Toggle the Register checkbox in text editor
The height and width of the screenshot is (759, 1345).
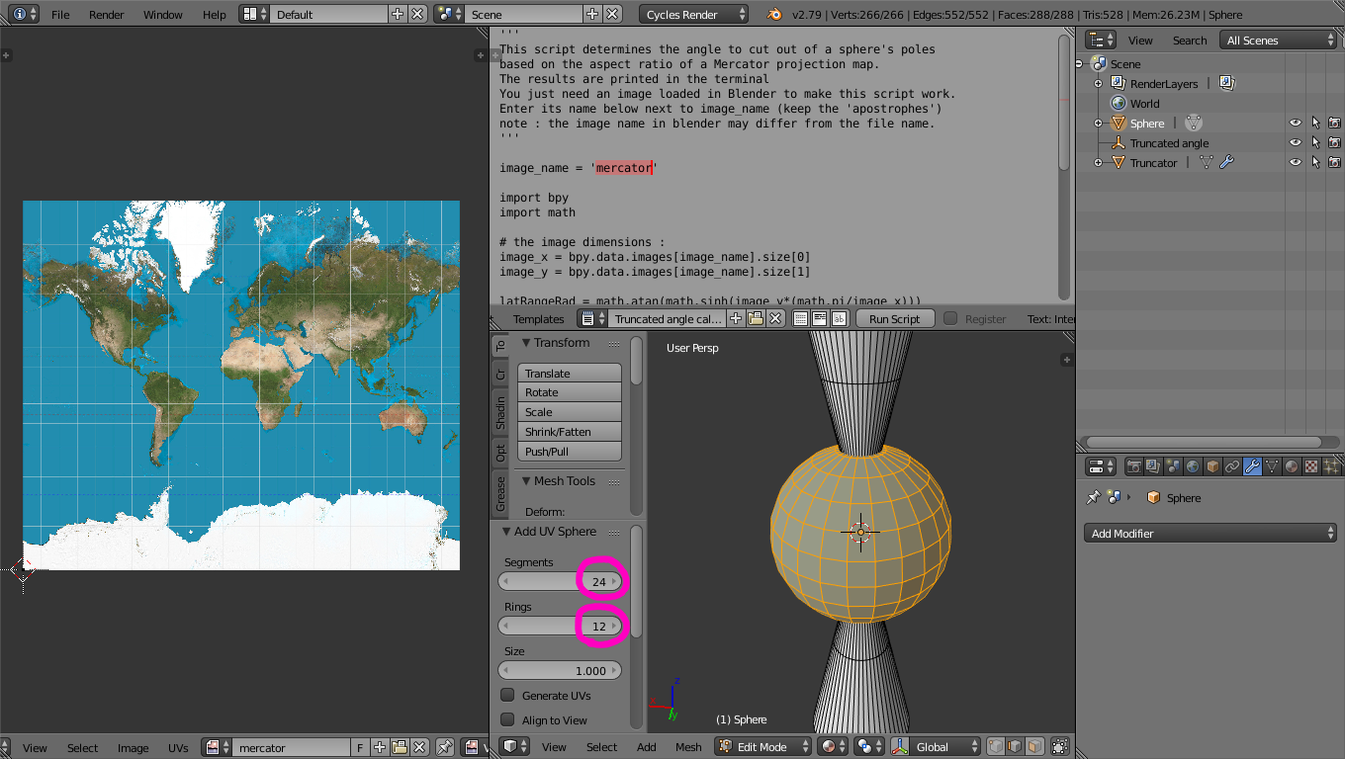tap(950, 318)
